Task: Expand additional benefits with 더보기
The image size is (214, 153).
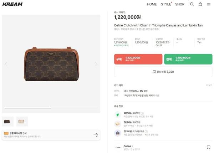Action: [209, 85]
